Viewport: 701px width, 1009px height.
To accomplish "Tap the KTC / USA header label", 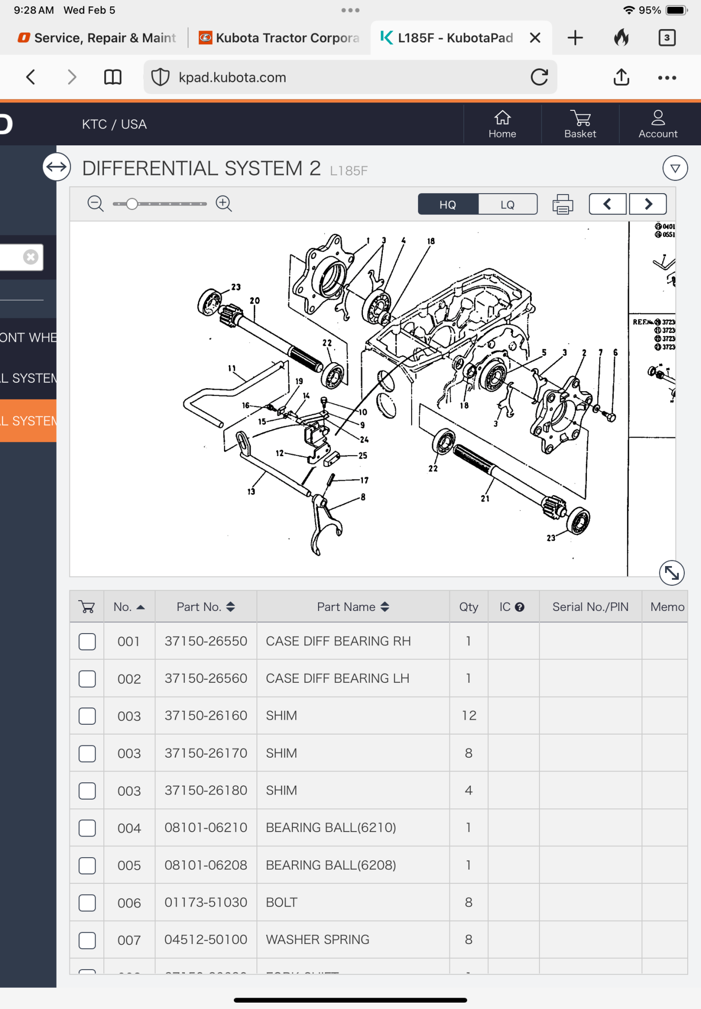I will [x=114, y=124].
